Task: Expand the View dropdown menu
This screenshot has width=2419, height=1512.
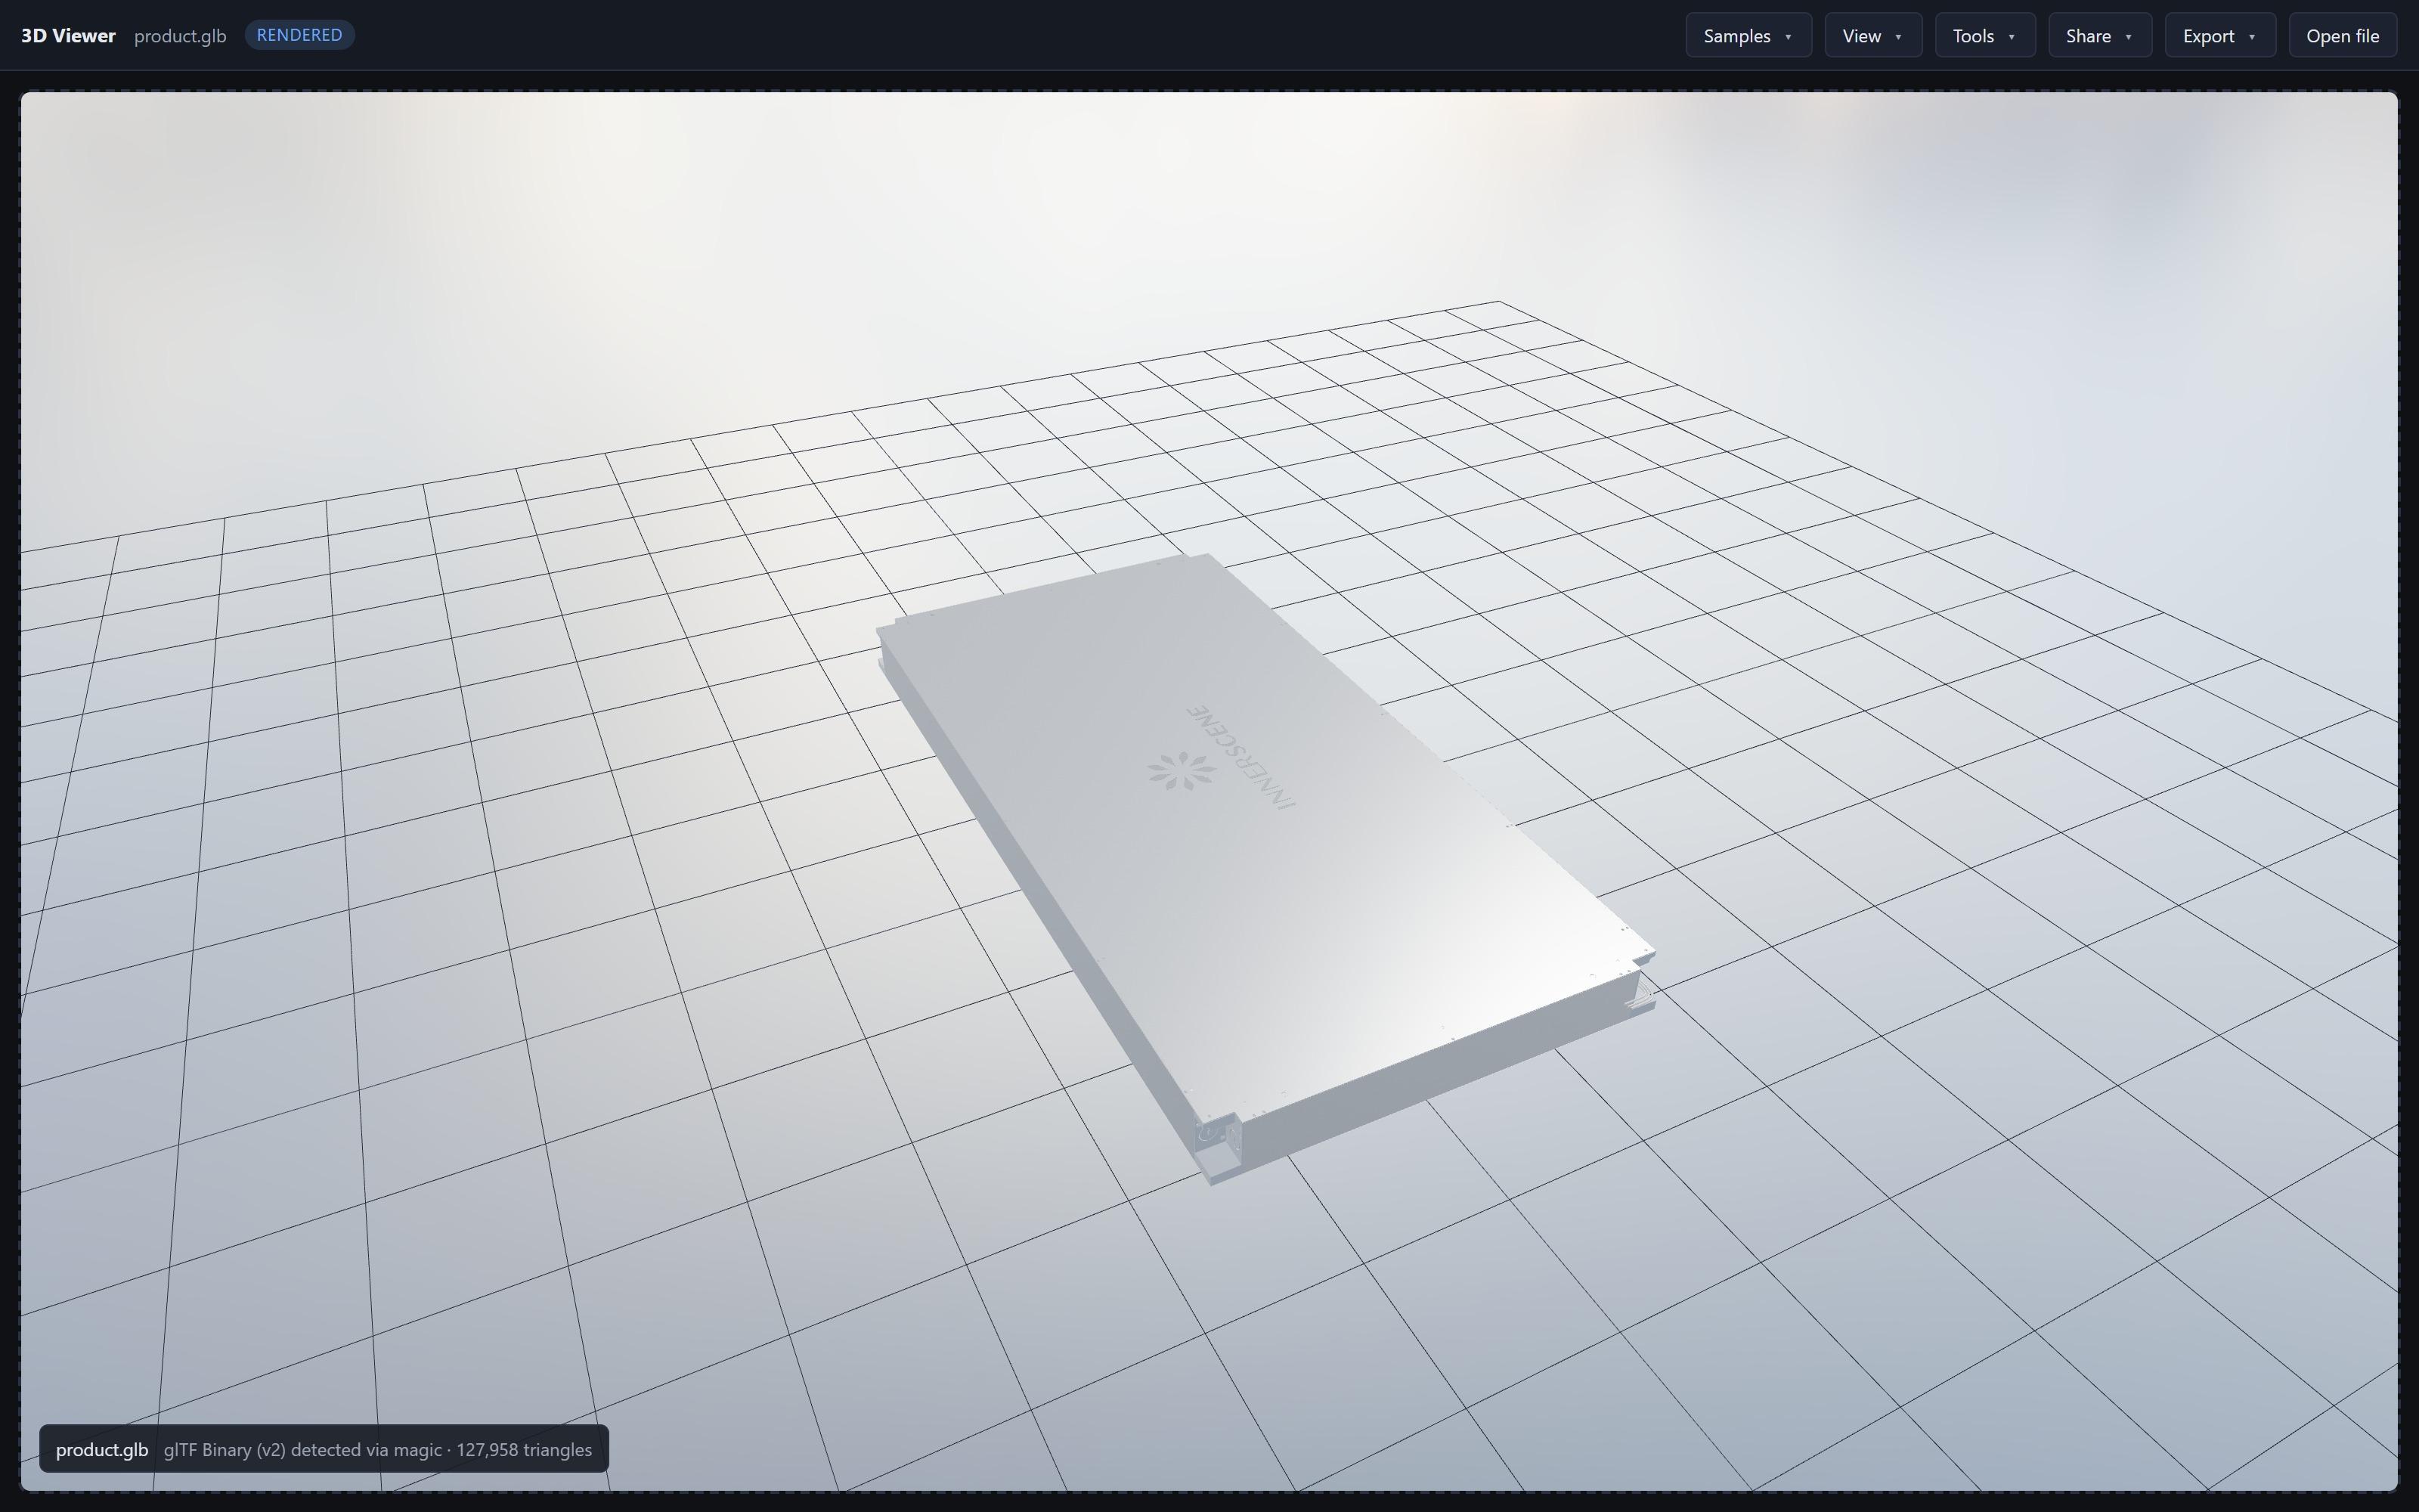Action: [1872, 36]
